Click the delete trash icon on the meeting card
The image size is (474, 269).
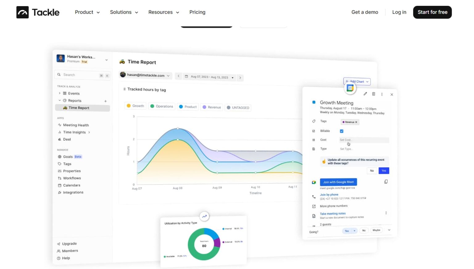(x=373, y=94)
